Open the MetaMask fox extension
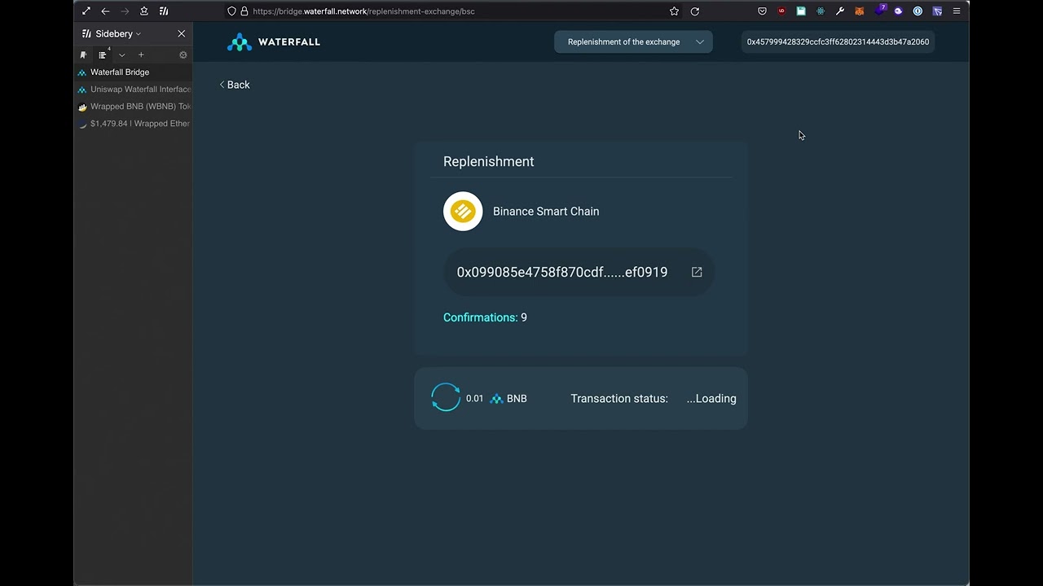Image resolution: width=1043 pixels, height=586 pixels. (859, 11)
